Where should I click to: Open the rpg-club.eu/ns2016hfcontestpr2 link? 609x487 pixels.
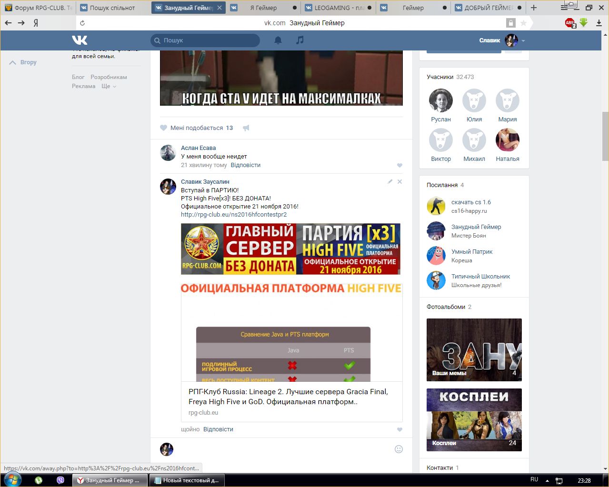(x=234, y=215)
